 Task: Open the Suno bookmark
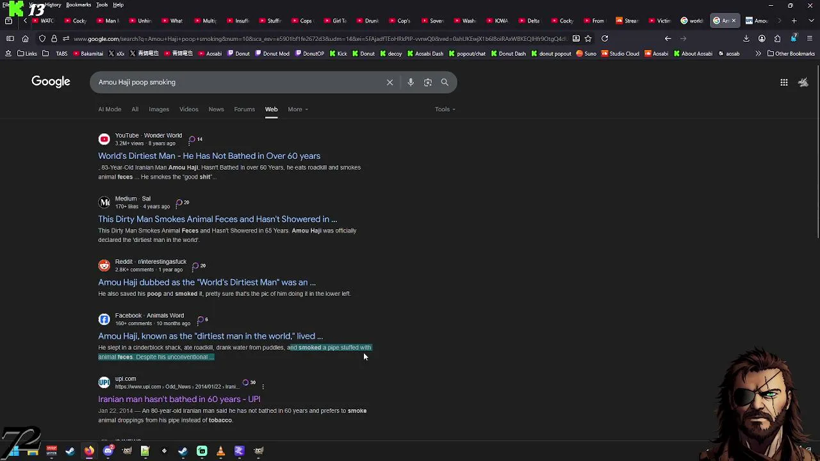586,54
